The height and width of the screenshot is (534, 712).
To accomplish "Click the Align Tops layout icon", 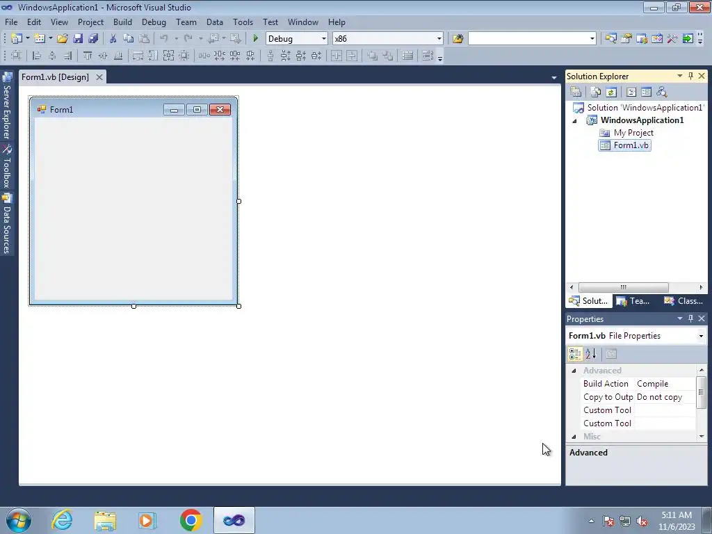I will coord(88,56).
